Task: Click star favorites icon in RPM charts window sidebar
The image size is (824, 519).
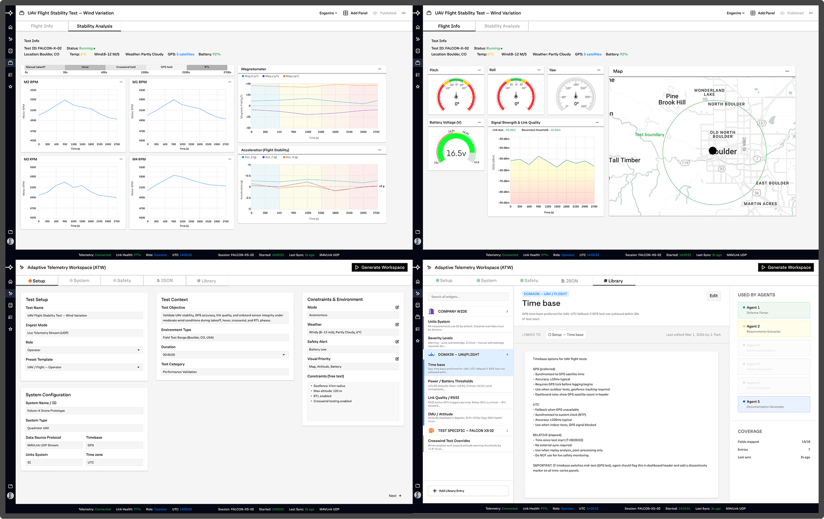Action: (x=10, y=87)
